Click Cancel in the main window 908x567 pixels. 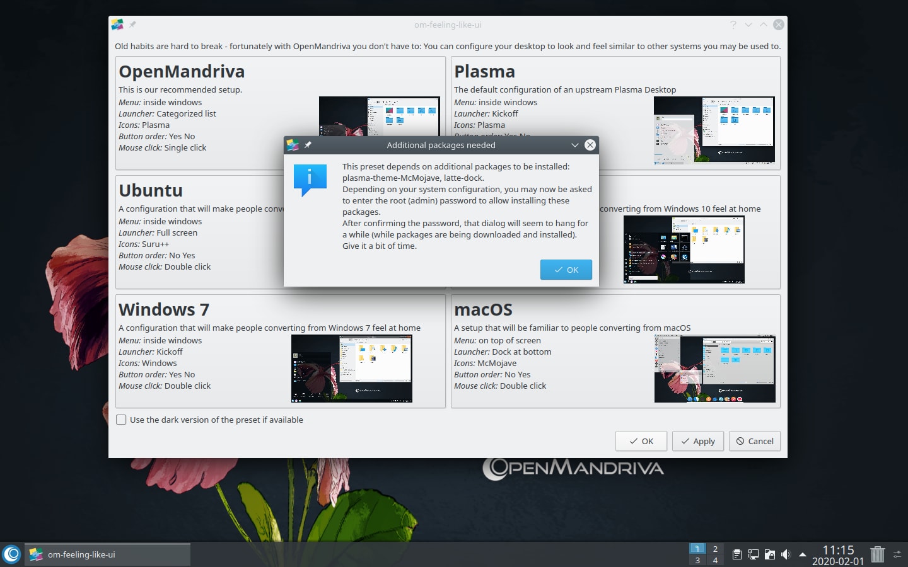tap(754, 441)
